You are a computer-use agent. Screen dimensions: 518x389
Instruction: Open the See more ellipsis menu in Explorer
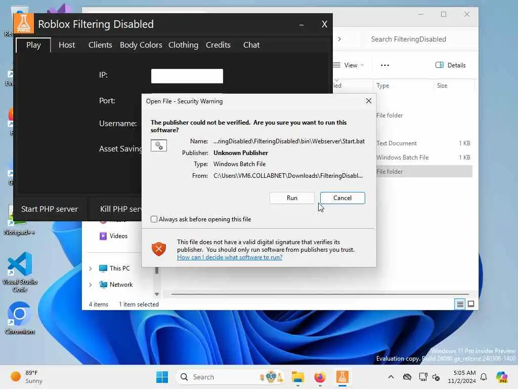(x=385, y=65)
